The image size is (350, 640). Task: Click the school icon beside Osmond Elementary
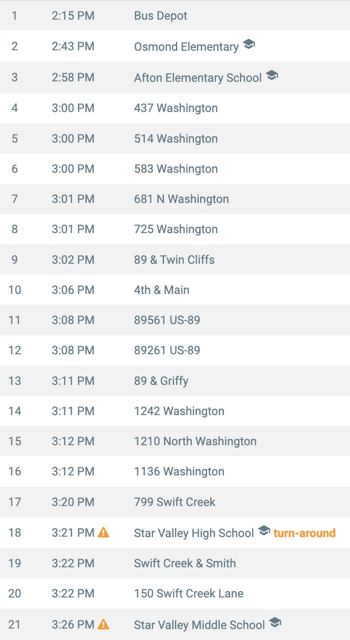coord(249,44)
